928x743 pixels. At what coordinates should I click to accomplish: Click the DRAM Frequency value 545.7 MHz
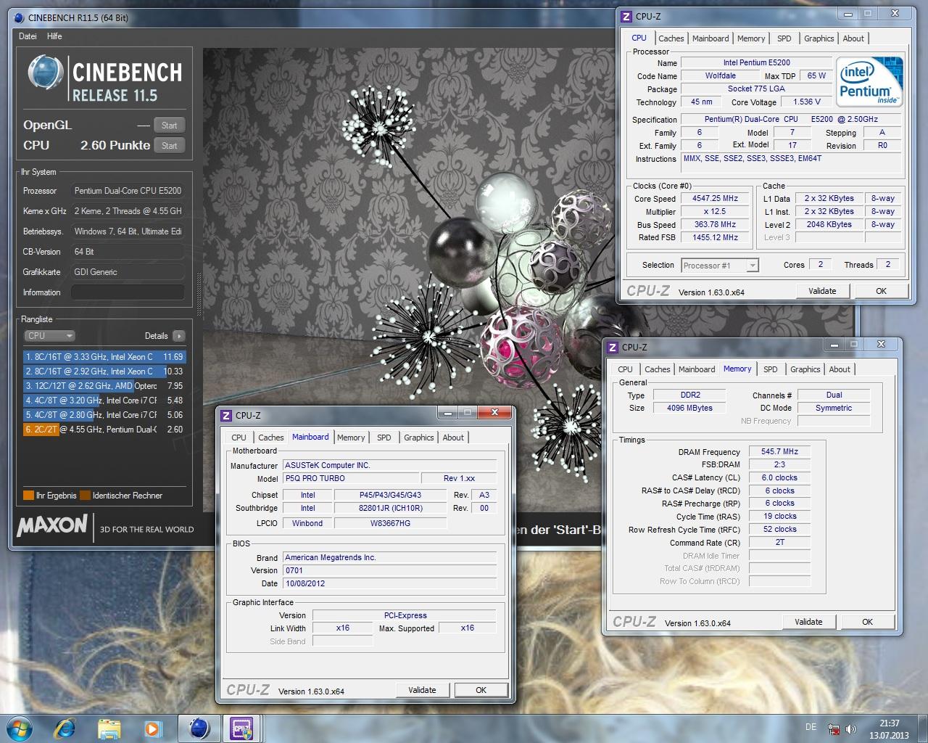[779, 451]
